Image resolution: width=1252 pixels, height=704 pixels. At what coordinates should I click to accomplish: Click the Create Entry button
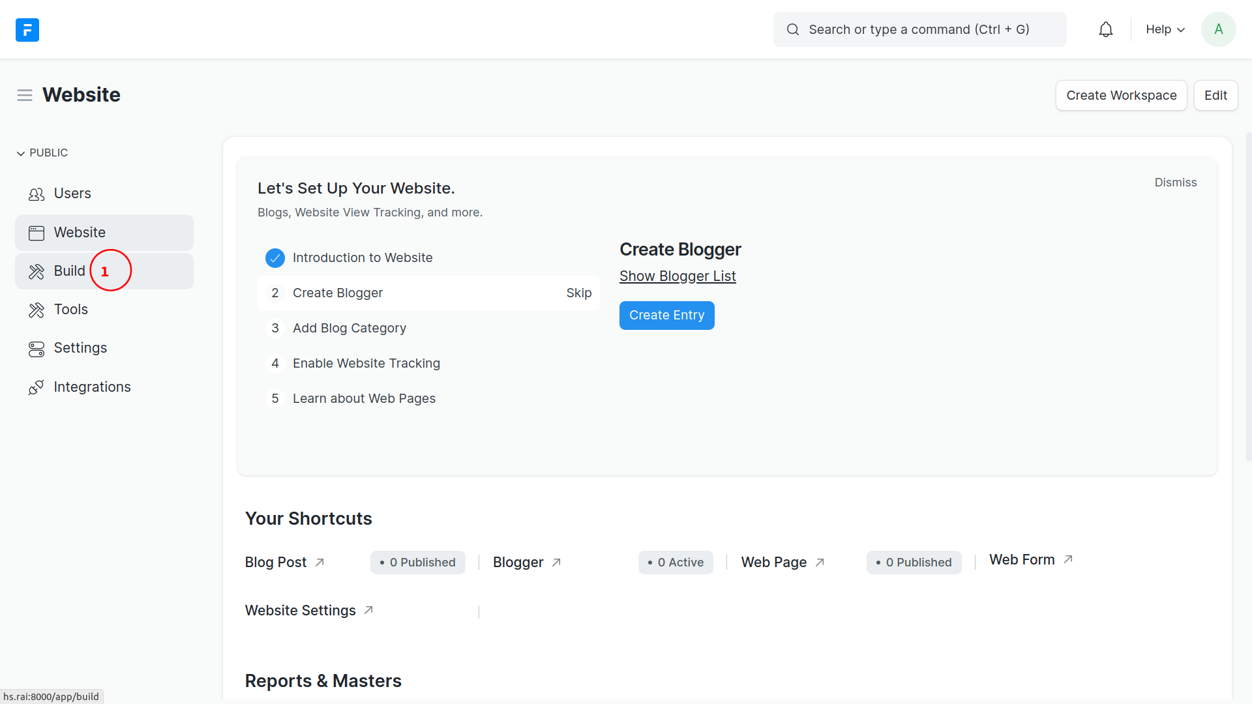coord(666,315)
